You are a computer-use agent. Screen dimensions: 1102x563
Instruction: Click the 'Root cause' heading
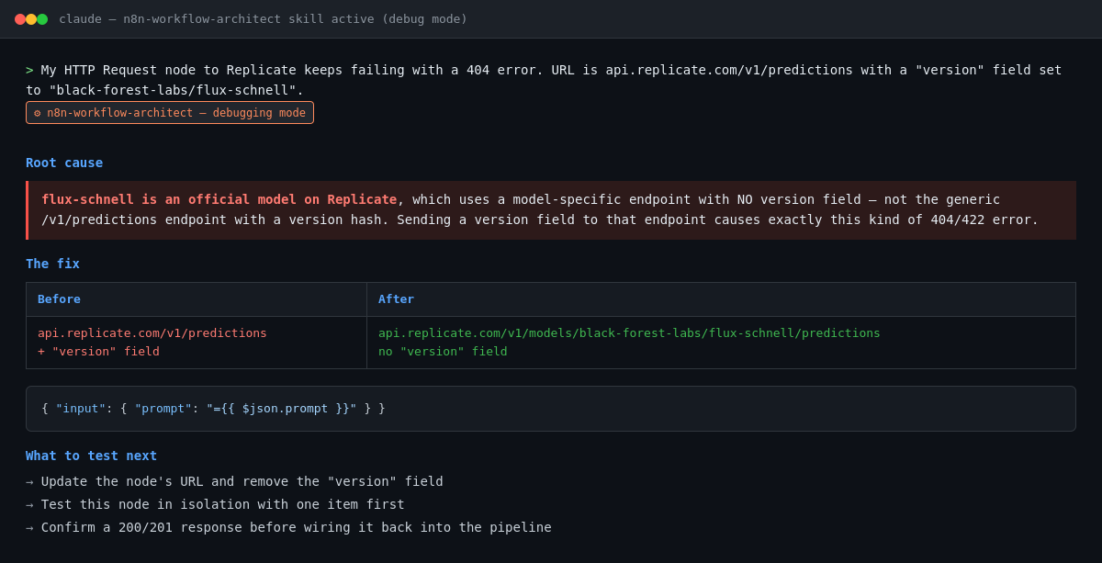click(x=64, y=163)
